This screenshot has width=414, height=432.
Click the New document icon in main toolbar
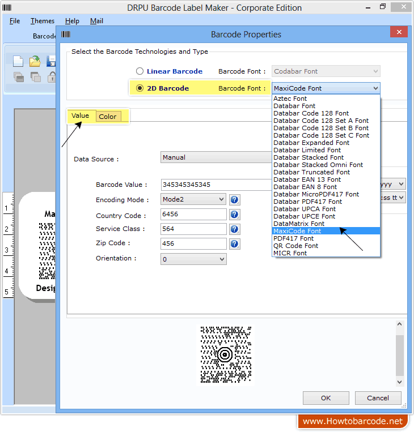[x=18, y=61]
